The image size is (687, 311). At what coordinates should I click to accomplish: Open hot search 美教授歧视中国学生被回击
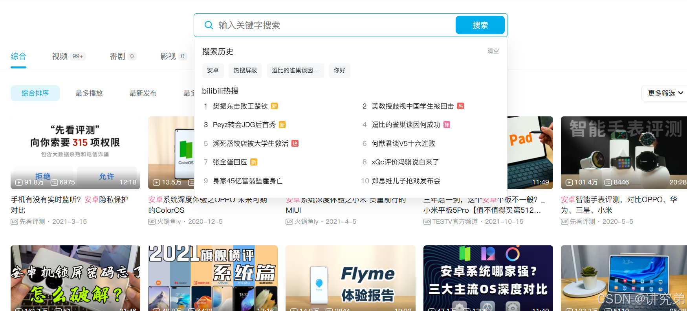(413, 106)
